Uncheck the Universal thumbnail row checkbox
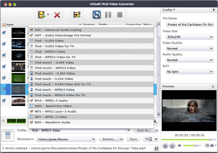 (x=4, y=33)
